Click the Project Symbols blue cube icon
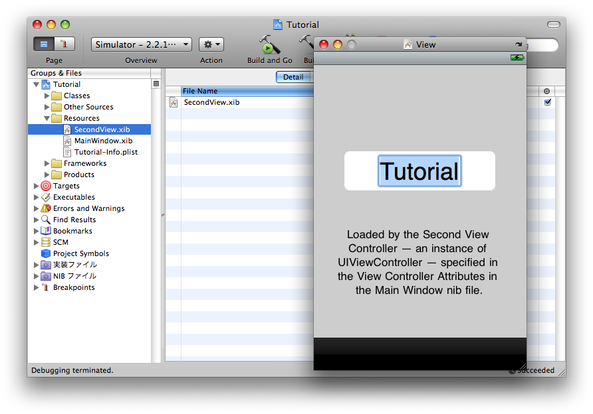 pyautogui.click(x=46, y=253)
